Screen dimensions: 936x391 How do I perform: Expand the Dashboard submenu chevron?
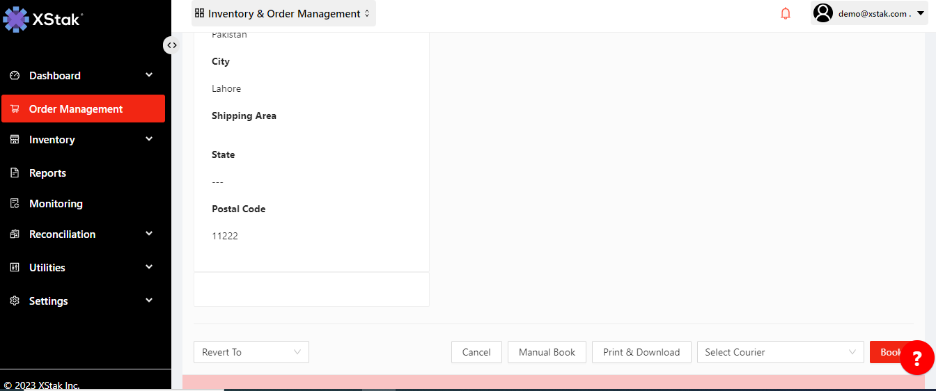(x=149, y=75)
